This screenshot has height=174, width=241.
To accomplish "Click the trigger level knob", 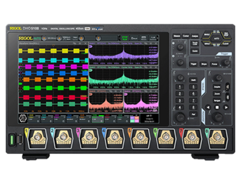I will (x=226, y=63).
